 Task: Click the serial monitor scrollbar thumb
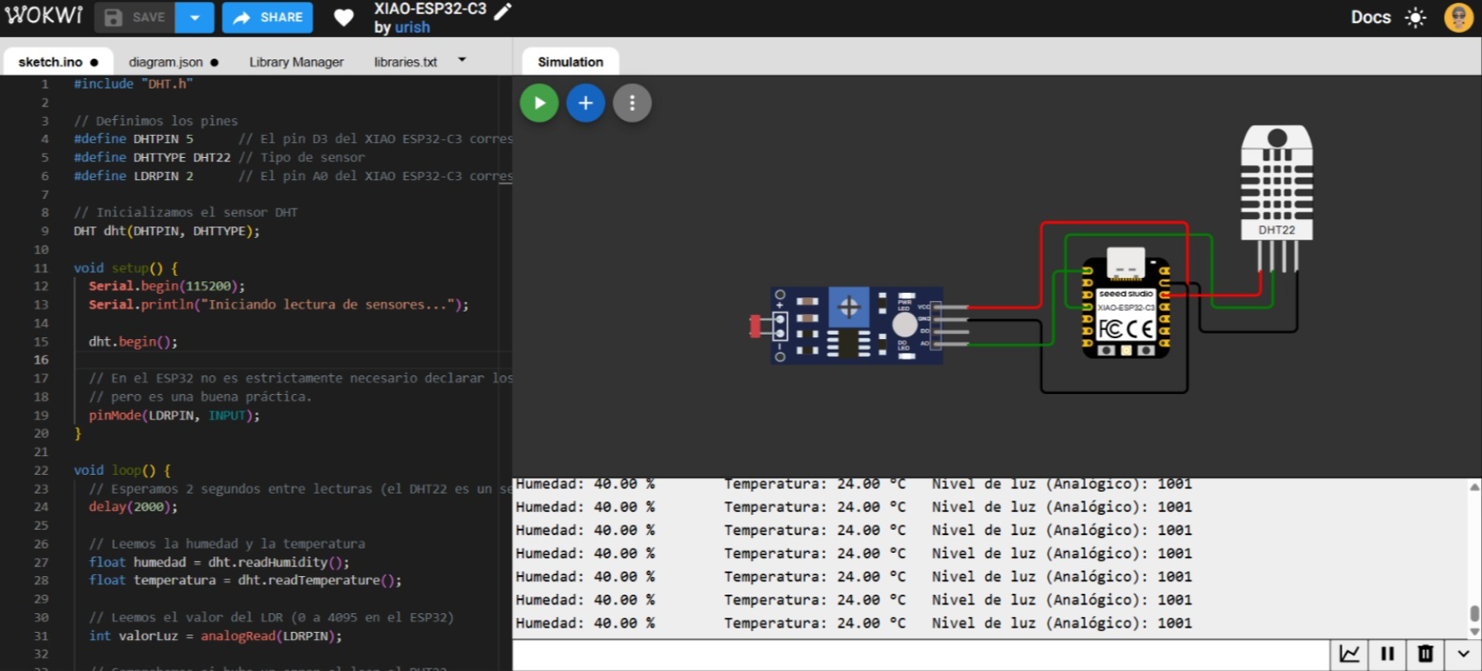tap(1474, 613)
